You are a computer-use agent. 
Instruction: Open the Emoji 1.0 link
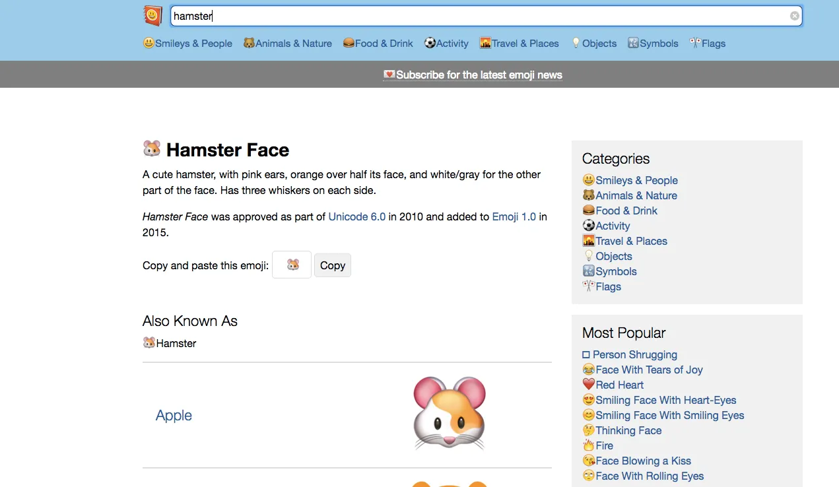click(514, 216)
